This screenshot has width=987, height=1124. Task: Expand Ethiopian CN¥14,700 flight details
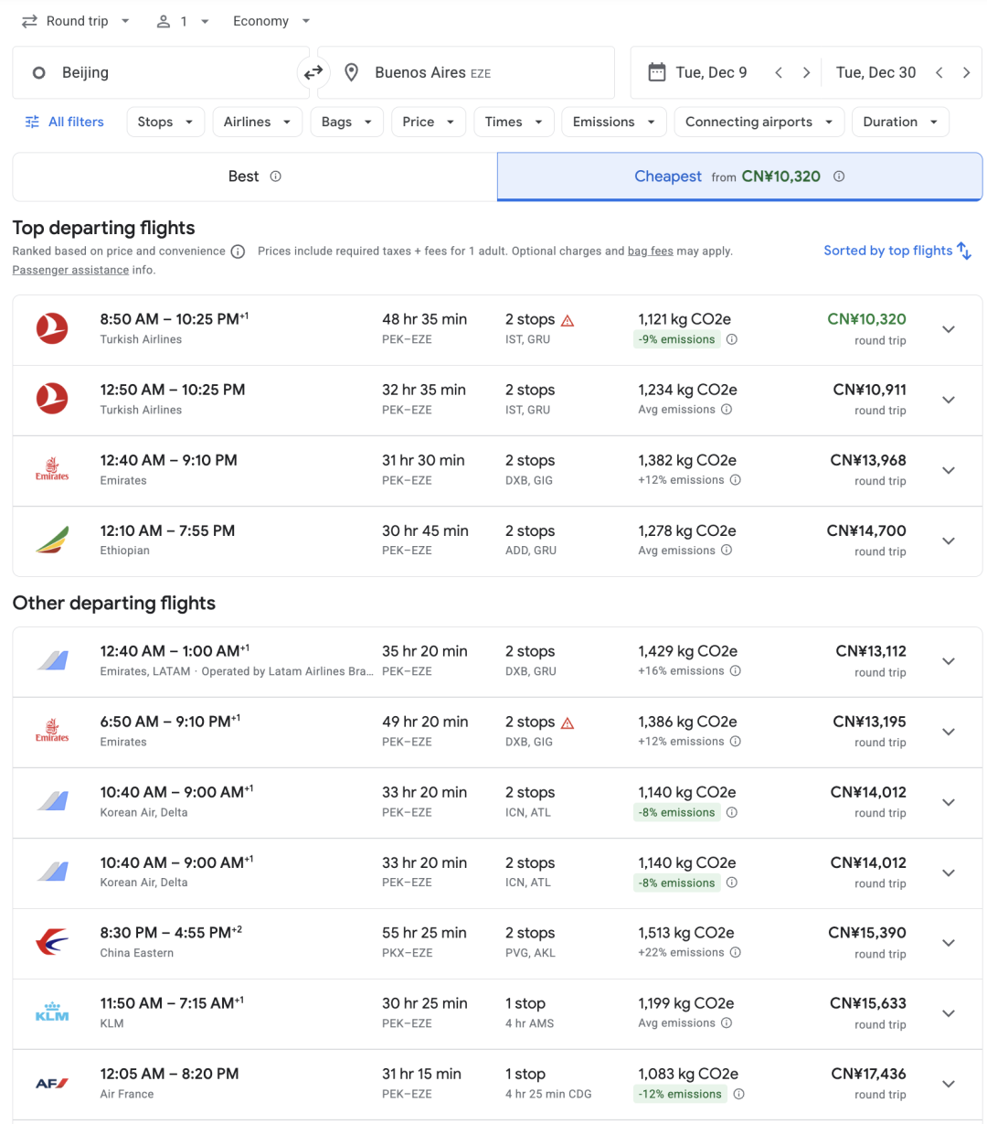pyautogui.click(x=949, y=541)
